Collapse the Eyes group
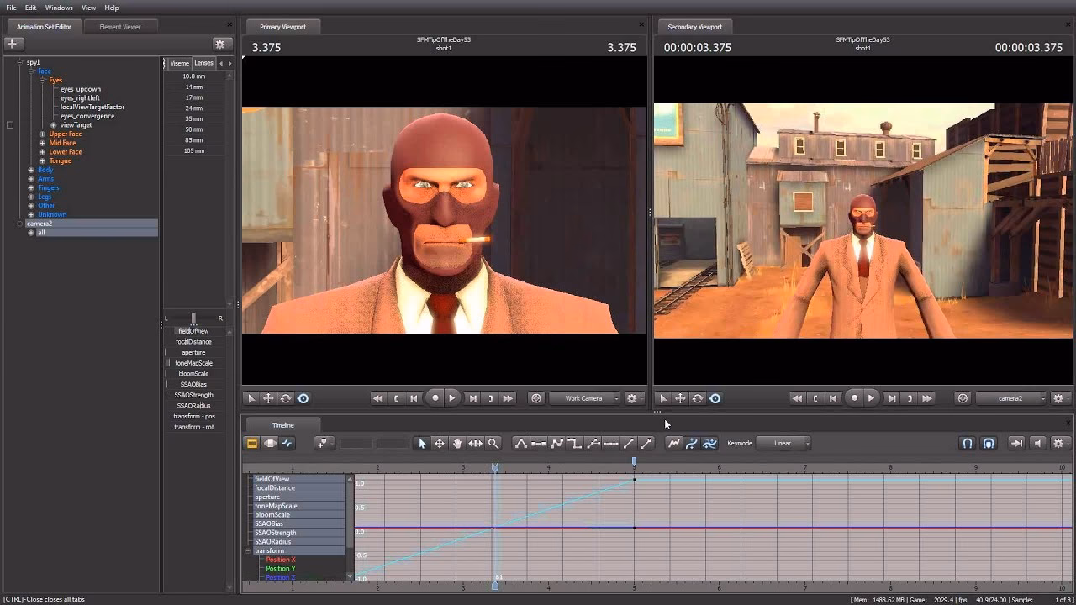The height and width of the screenshot is (605, 1076). (42, 80)
